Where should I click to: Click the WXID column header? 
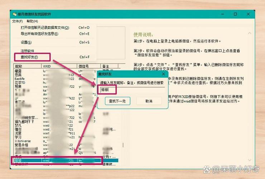59,66
